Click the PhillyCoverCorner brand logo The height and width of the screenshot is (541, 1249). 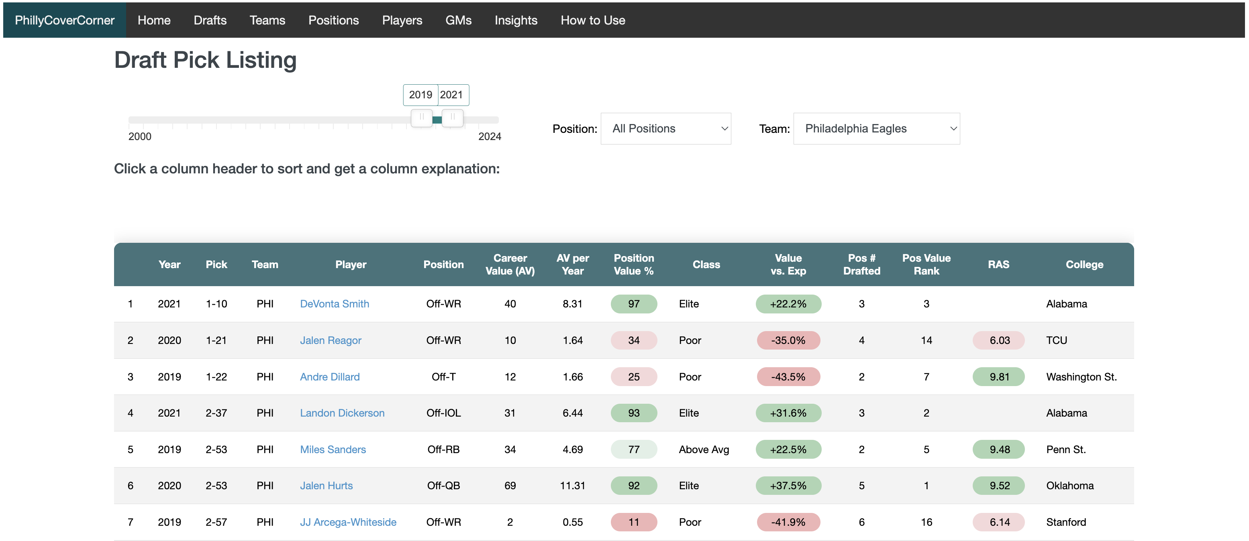click(65, 20)
